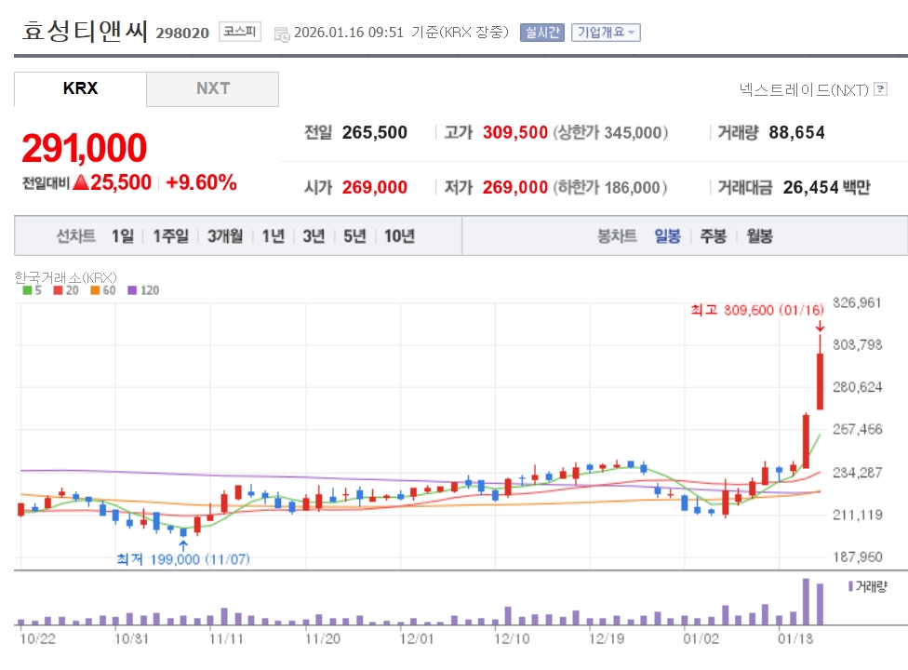The height and width of the screenshot is (670, 908).
Task: Click the purple 120-day moving average legend swatch
Action: pos(132,290)
